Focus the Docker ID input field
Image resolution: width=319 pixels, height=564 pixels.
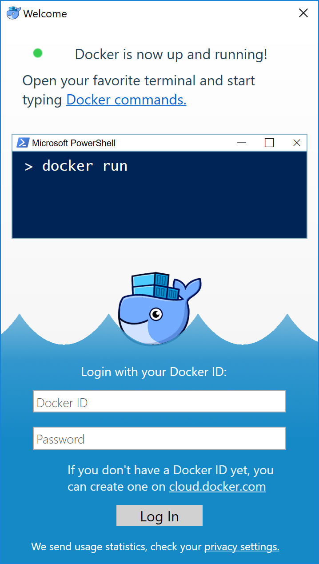(x=159, y=402)
